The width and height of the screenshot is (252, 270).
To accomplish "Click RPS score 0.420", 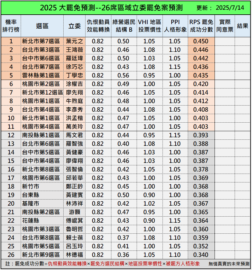I will [x=201, y=84].
